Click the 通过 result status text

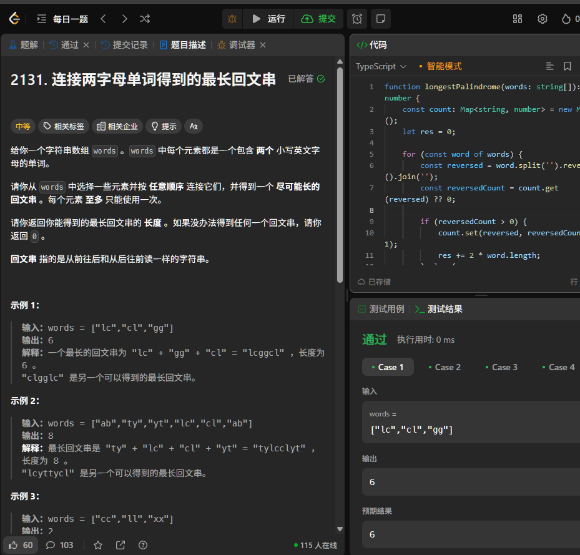click(375, 339)
